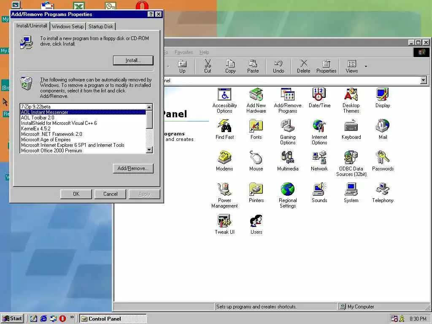Click the Undo toolbar button
The height and width of the screenshot is (324, 432).
pyautogui.click(x=278, y=66)
